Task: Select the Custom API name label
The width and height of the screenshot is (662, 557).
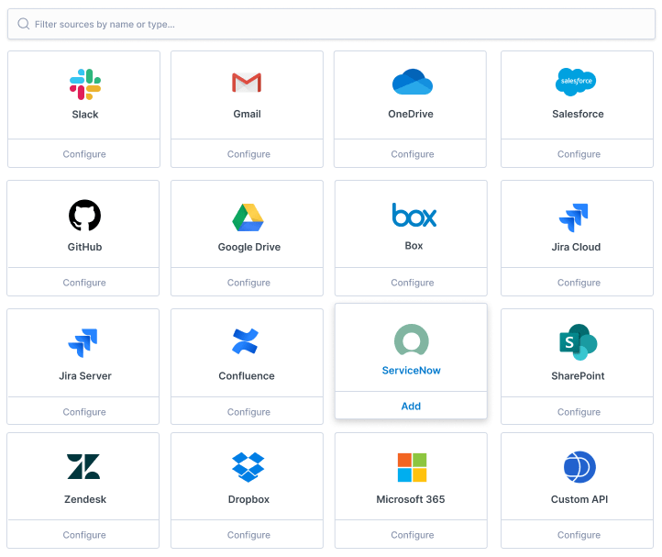Action: pyautogui.click(x=579, y=499)
